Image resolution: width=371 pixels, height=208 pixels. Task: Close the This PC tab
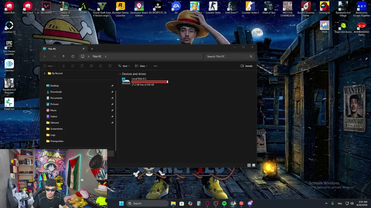pyautogui.click(x=83, y=49)
